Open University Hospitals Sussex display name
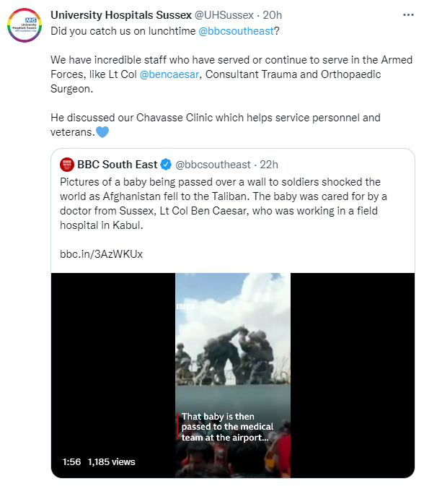The width and height of the screenshot is (424, 486). click(121, 15)
